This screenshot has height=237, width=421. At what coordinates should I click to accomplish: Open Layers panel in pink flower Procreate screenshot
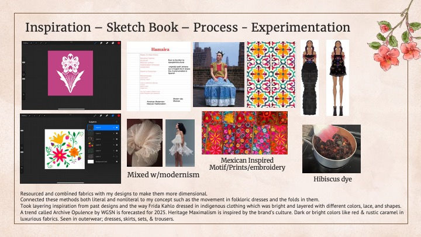[x=113, y=43]
